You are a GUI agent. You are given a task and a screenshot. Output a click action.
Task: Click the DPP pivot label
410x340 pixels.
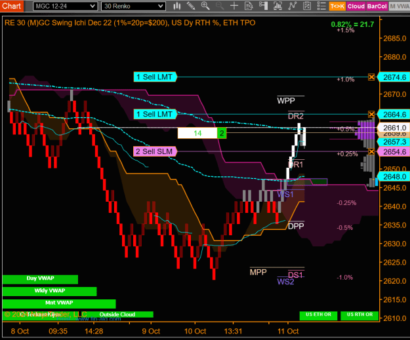(x=296, y=226)
